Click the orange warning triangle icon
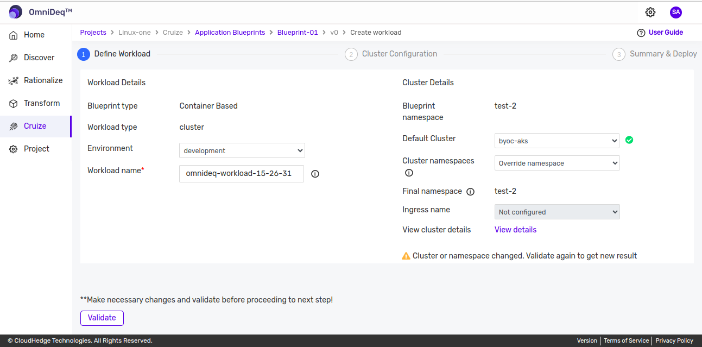 click(406, 256)
